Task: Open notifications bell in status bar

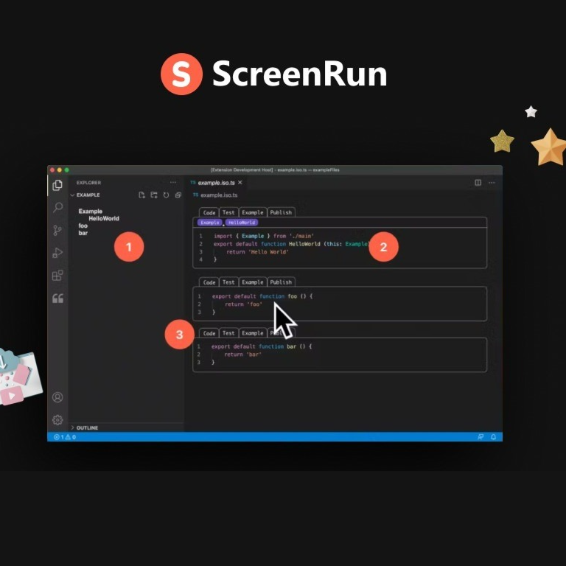Action: (494, 437)
